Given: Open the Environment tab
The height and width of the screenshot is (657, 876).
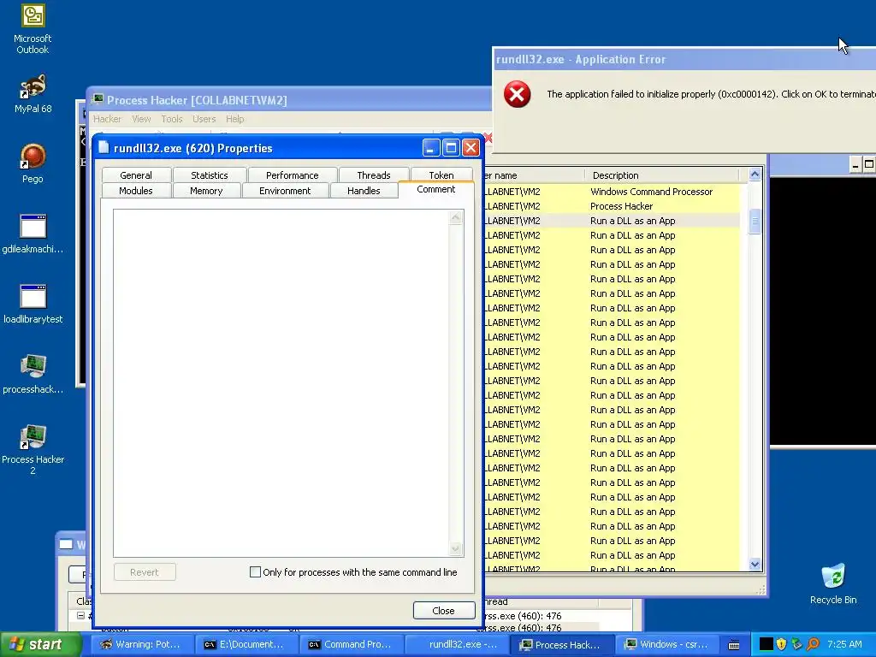Looking at the screenshot, I should 285,191.
